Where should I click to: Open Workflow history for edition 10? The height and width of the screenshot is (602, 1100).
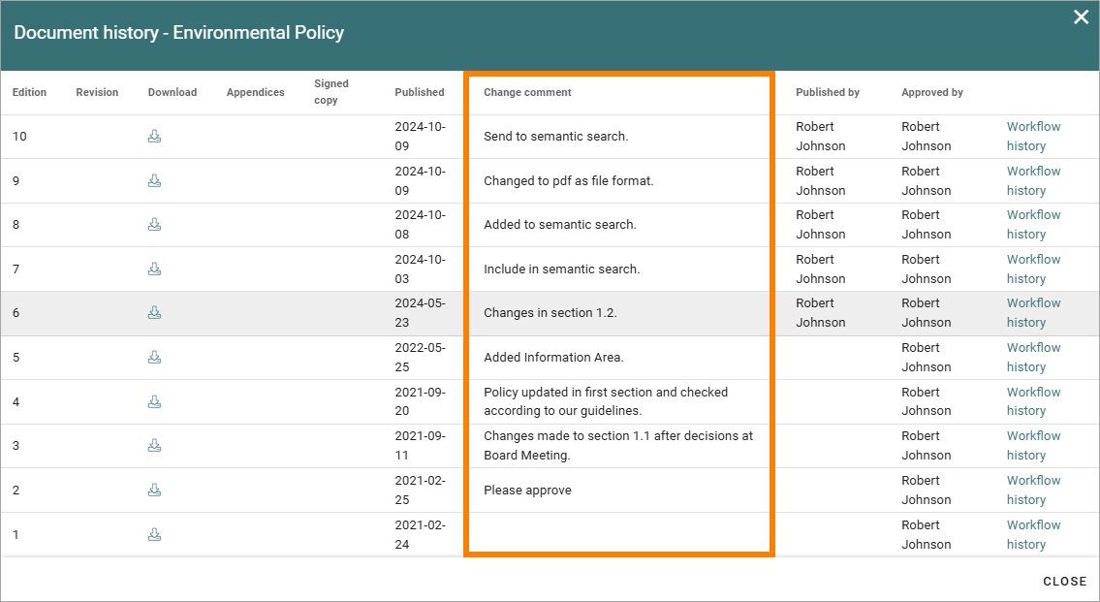pyautogui.click(x=1033, y=136)
